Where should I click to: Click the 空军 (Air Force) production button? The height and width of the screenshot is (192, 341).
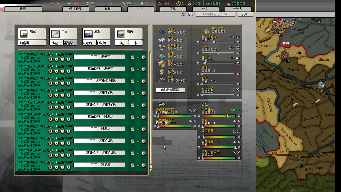pos(63,34)
